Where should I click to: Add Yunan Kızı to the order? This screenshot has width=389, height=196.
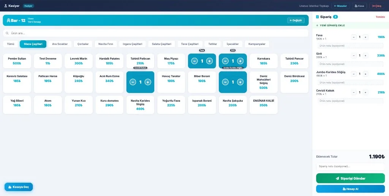pyautogui.click(x=79, y=105)
